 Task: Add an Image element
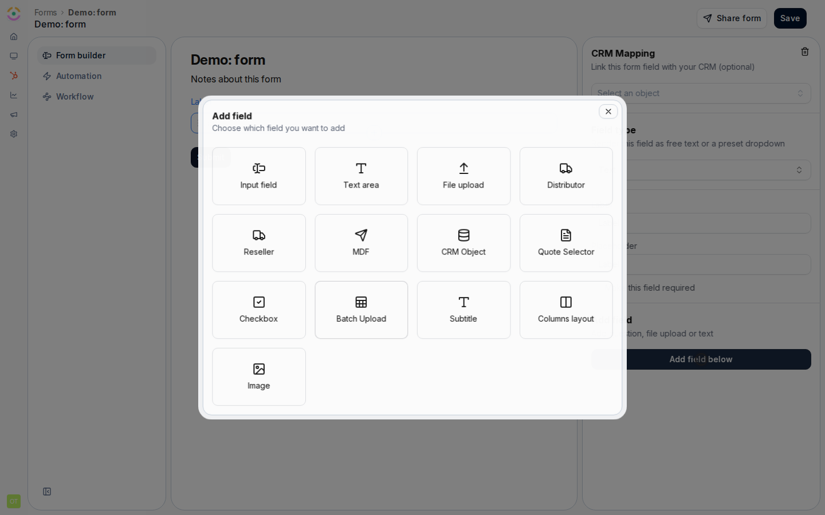coord(259,377)
